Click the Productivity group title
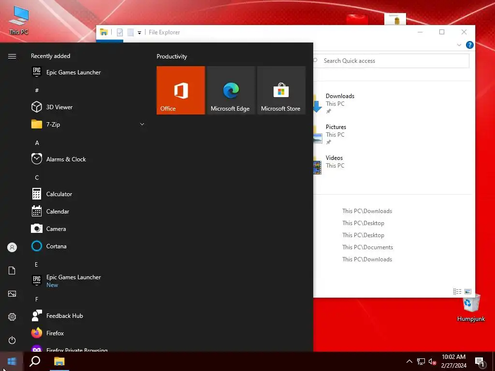 [172, 57]
